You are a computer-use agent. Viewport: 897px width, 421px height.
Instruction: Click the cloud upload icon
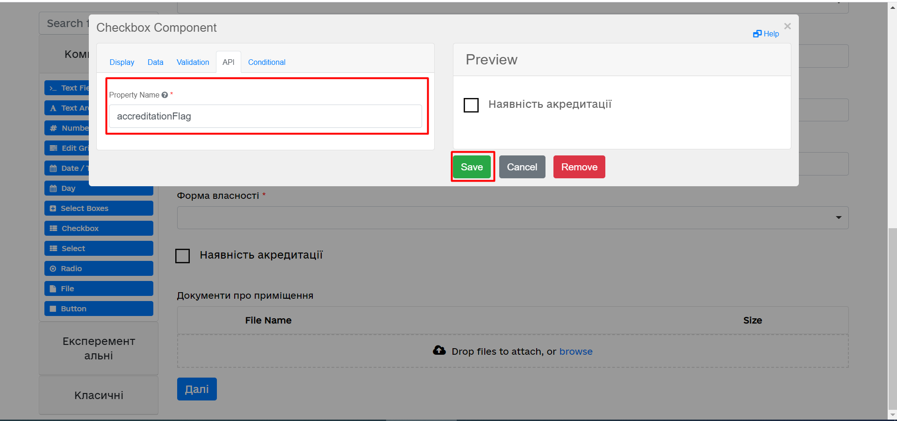(439, 351)
